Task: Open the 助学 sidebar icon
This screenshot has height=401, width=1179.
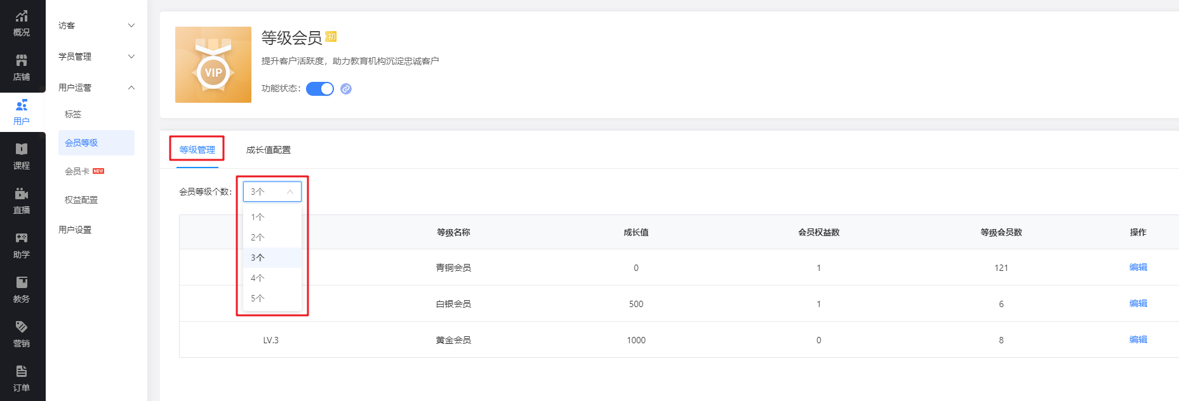Action: pos(22,245)
